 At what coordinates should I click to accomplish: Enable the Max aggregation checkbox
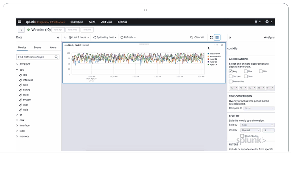(246, 71)
